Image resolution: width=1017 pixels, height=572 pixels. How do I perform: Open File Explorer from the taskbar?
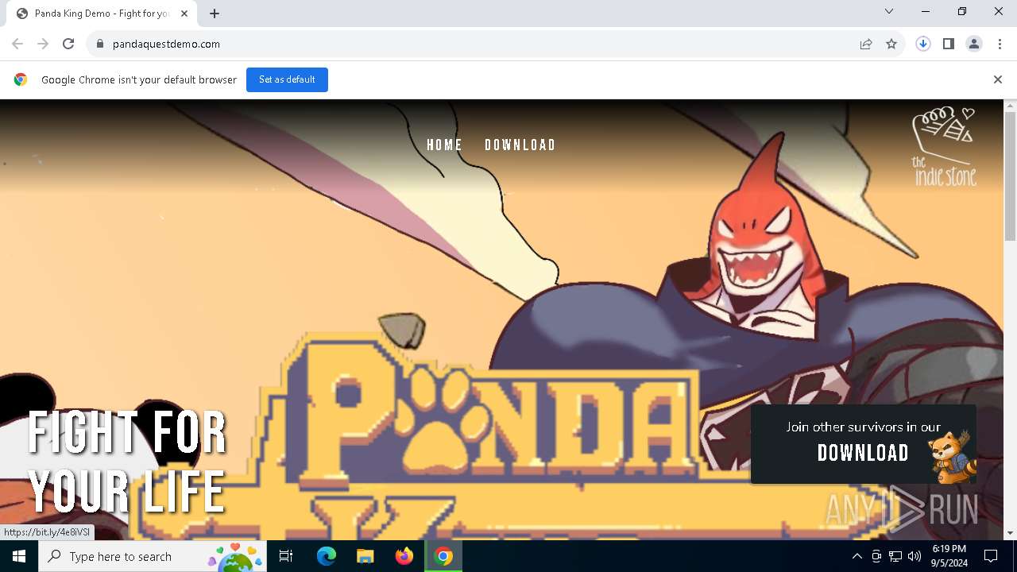click(x=365, y=556)
